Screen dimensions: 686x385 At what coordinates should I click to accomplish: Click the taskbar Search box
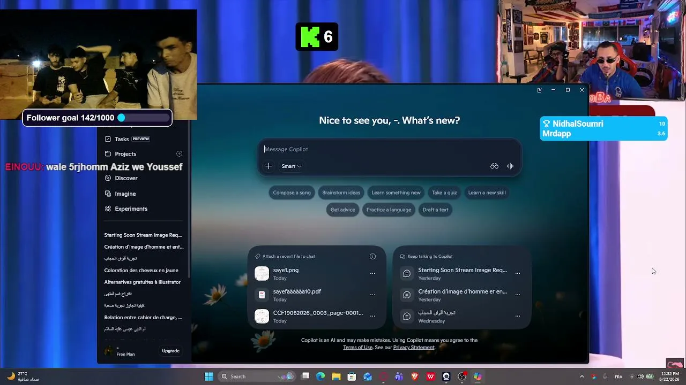(x=258, y=376)
